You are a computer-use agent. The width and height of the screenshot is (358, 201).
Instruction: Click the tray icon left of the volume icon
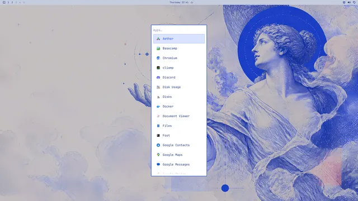pos(344,2)
